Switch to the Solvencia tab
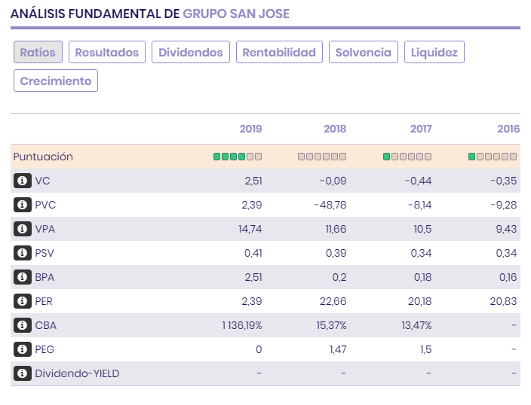The width and height of the screenshot is (531, 405). tap(364, 52)
